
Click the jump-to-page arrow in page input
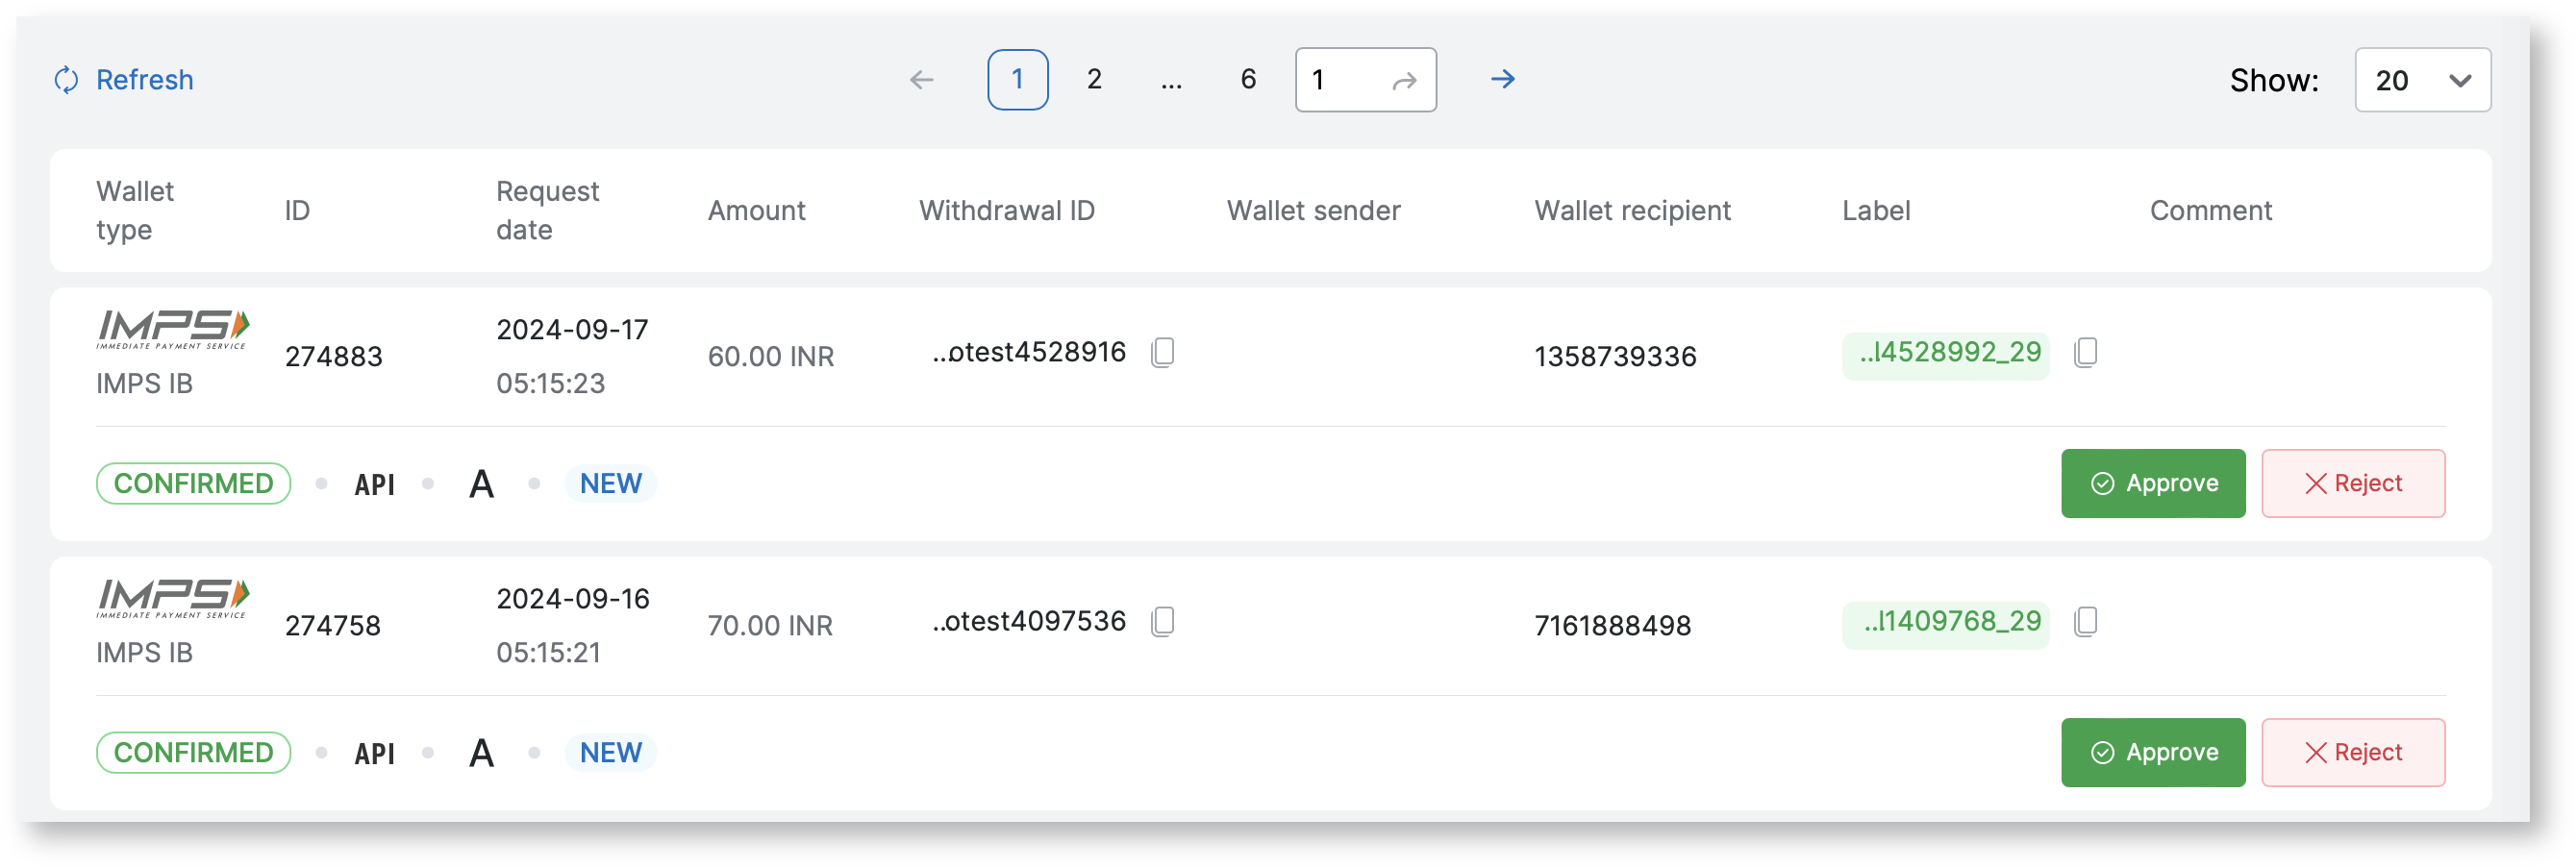click(1404, 81)
